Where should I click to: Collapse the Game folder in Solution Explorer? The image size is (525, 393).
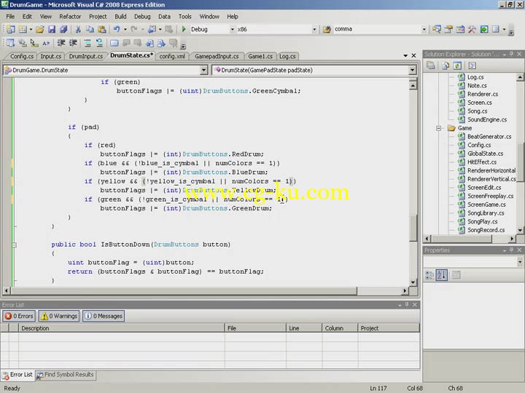coord(439,128)
